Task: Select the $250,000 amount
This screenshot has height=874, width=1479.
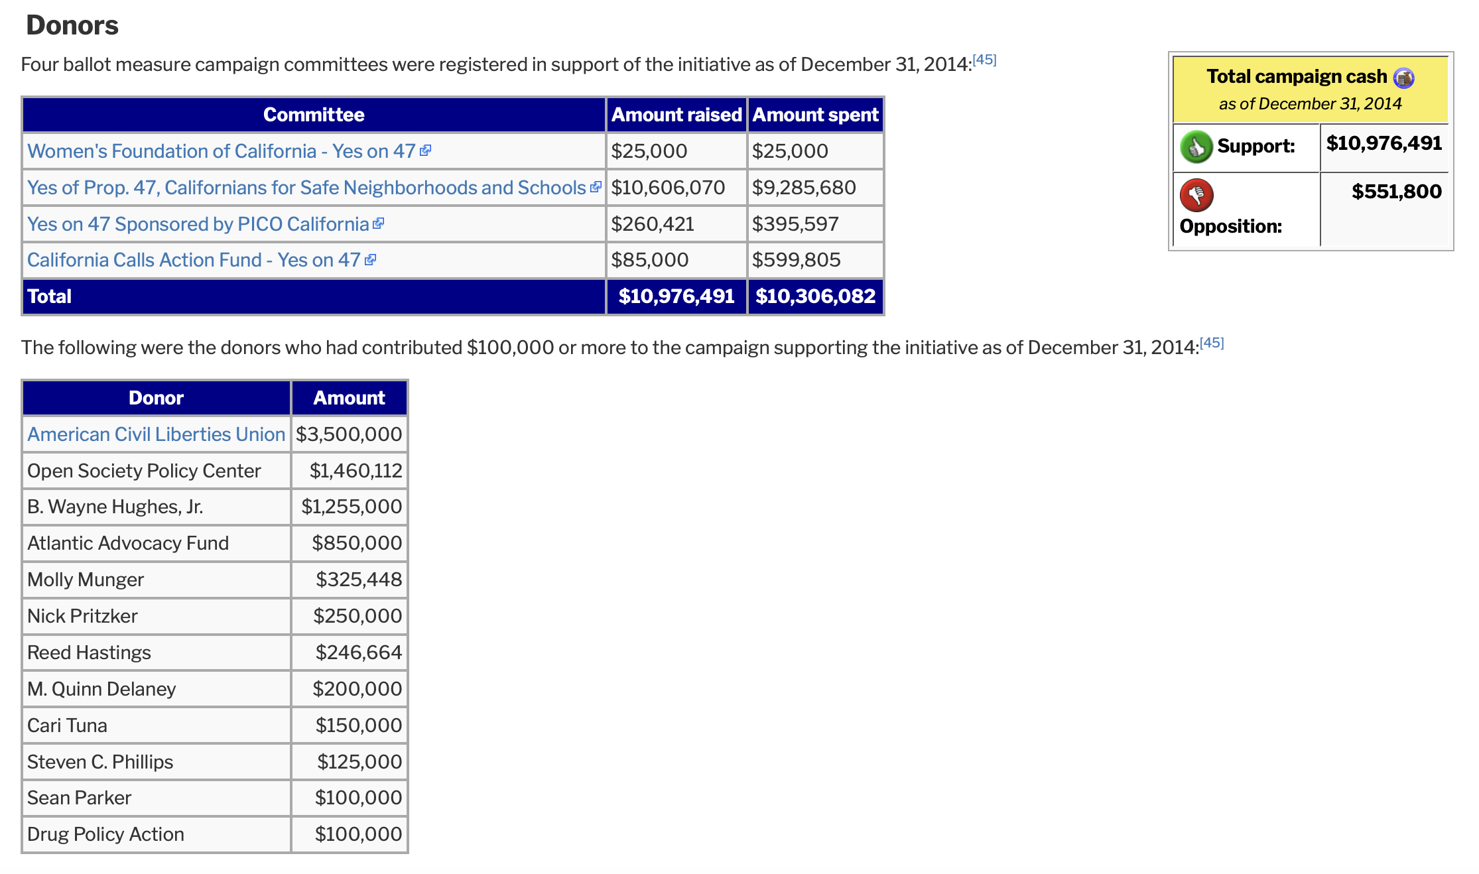Action: point(357,616)
